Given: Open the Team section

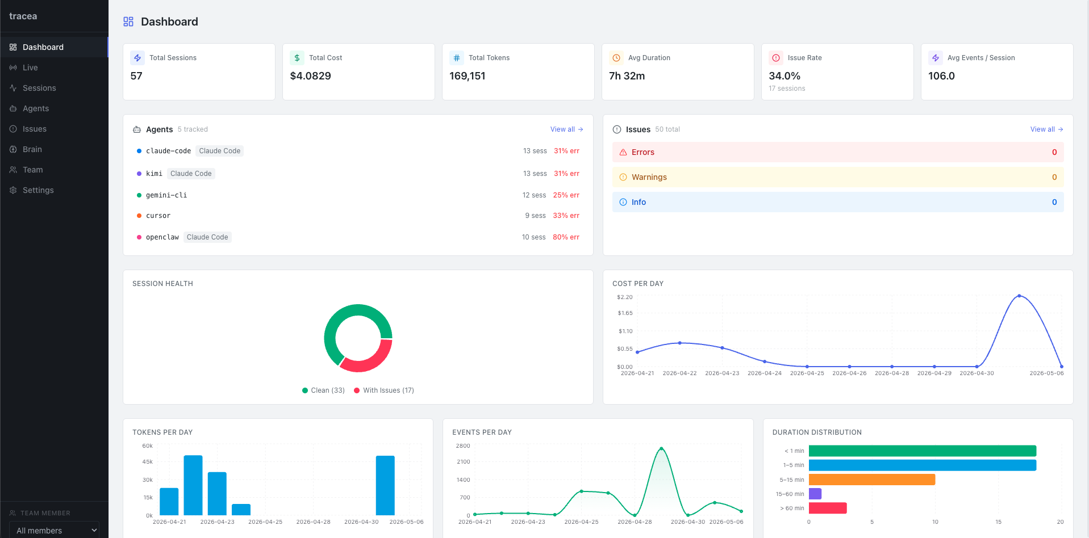Looking at the screenshot, I should 54,170.
